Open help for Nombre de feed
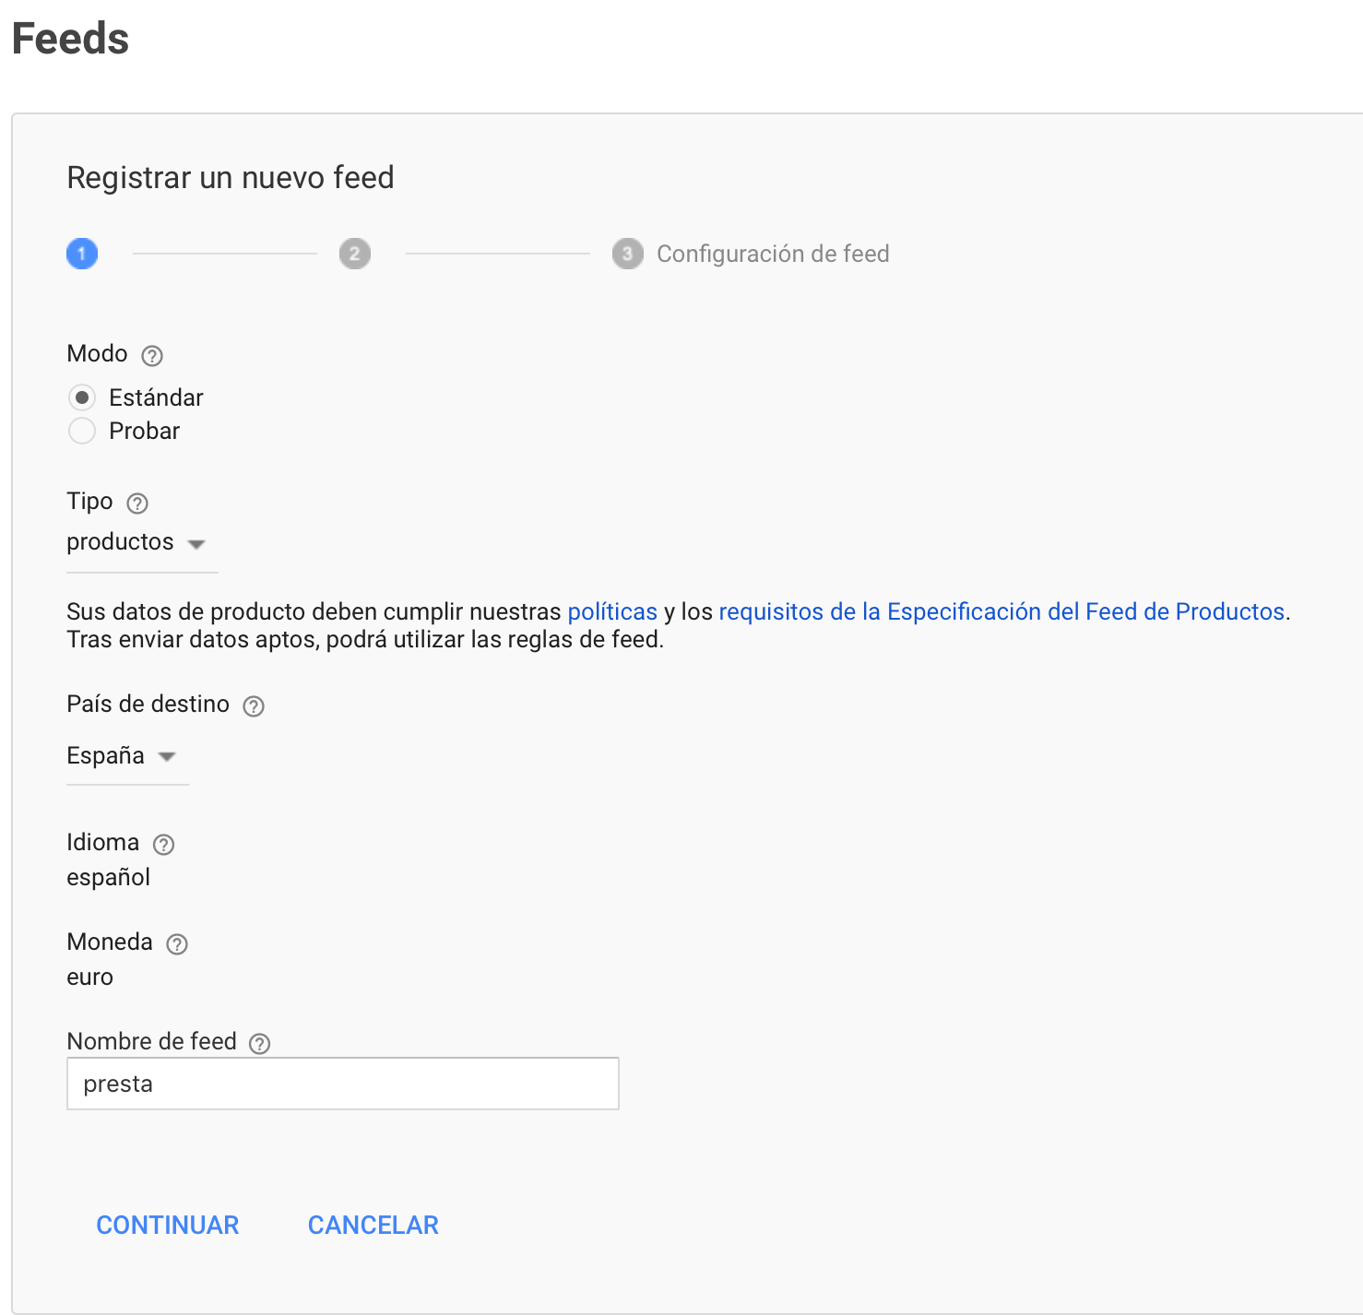Viewport: 1363px width, 1315px height. click(x=260, y=1044)
